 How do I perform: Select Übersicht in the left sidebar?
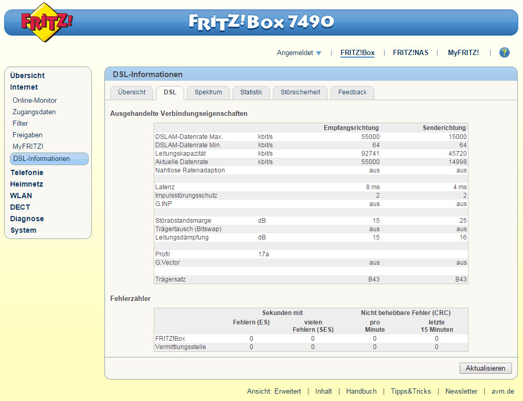(x=27, y=75)
